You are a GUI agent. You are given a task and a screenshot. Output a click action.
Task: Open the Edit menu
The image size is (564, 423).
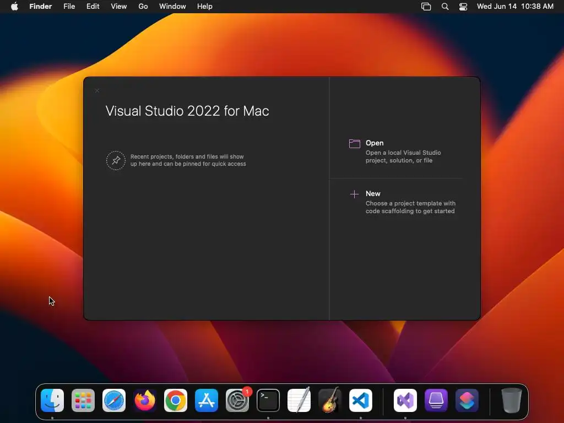93,7
